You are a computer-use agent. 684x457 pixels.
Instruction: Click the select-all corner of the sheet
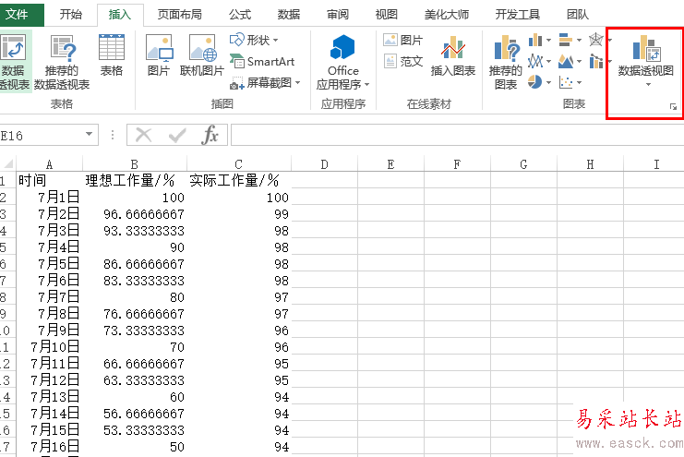[x=8, y=163]
